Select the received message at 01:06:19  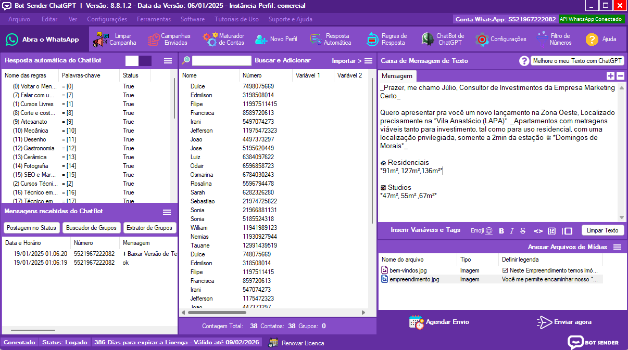[x=89, y=263]
